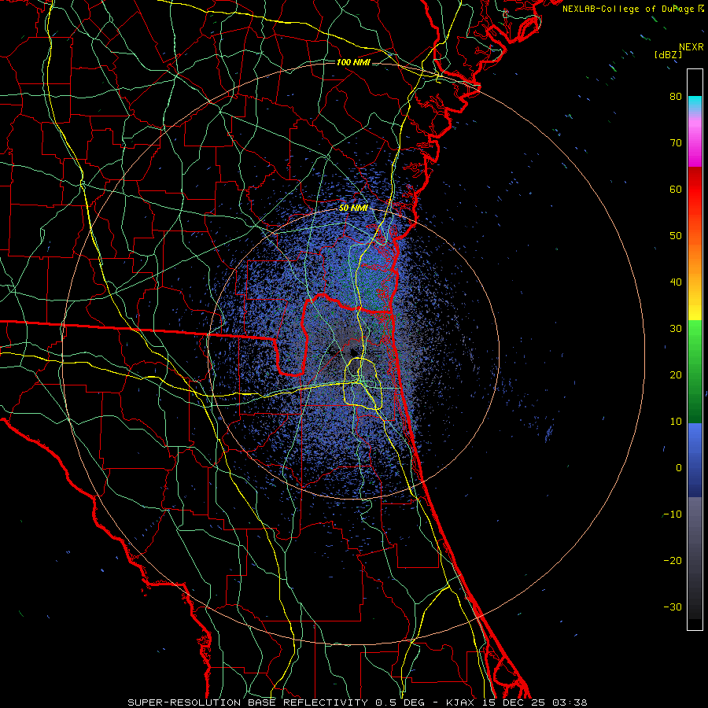This screenshot has width=708, height=708.
Task: Click the 70 dBZ scale value
Action: (676, 142)
